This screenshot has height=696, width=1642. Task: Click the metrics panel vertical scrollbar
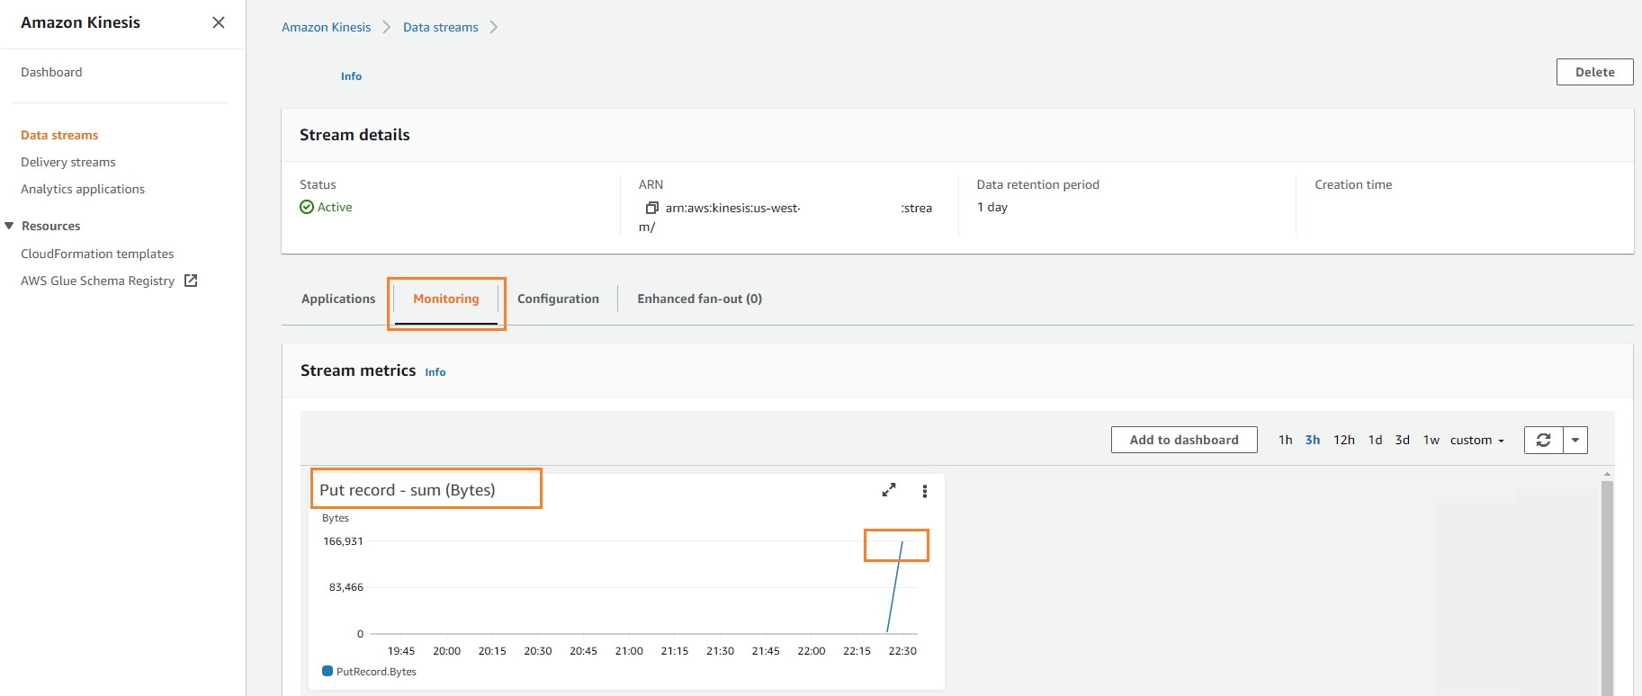click(1607, 584)
